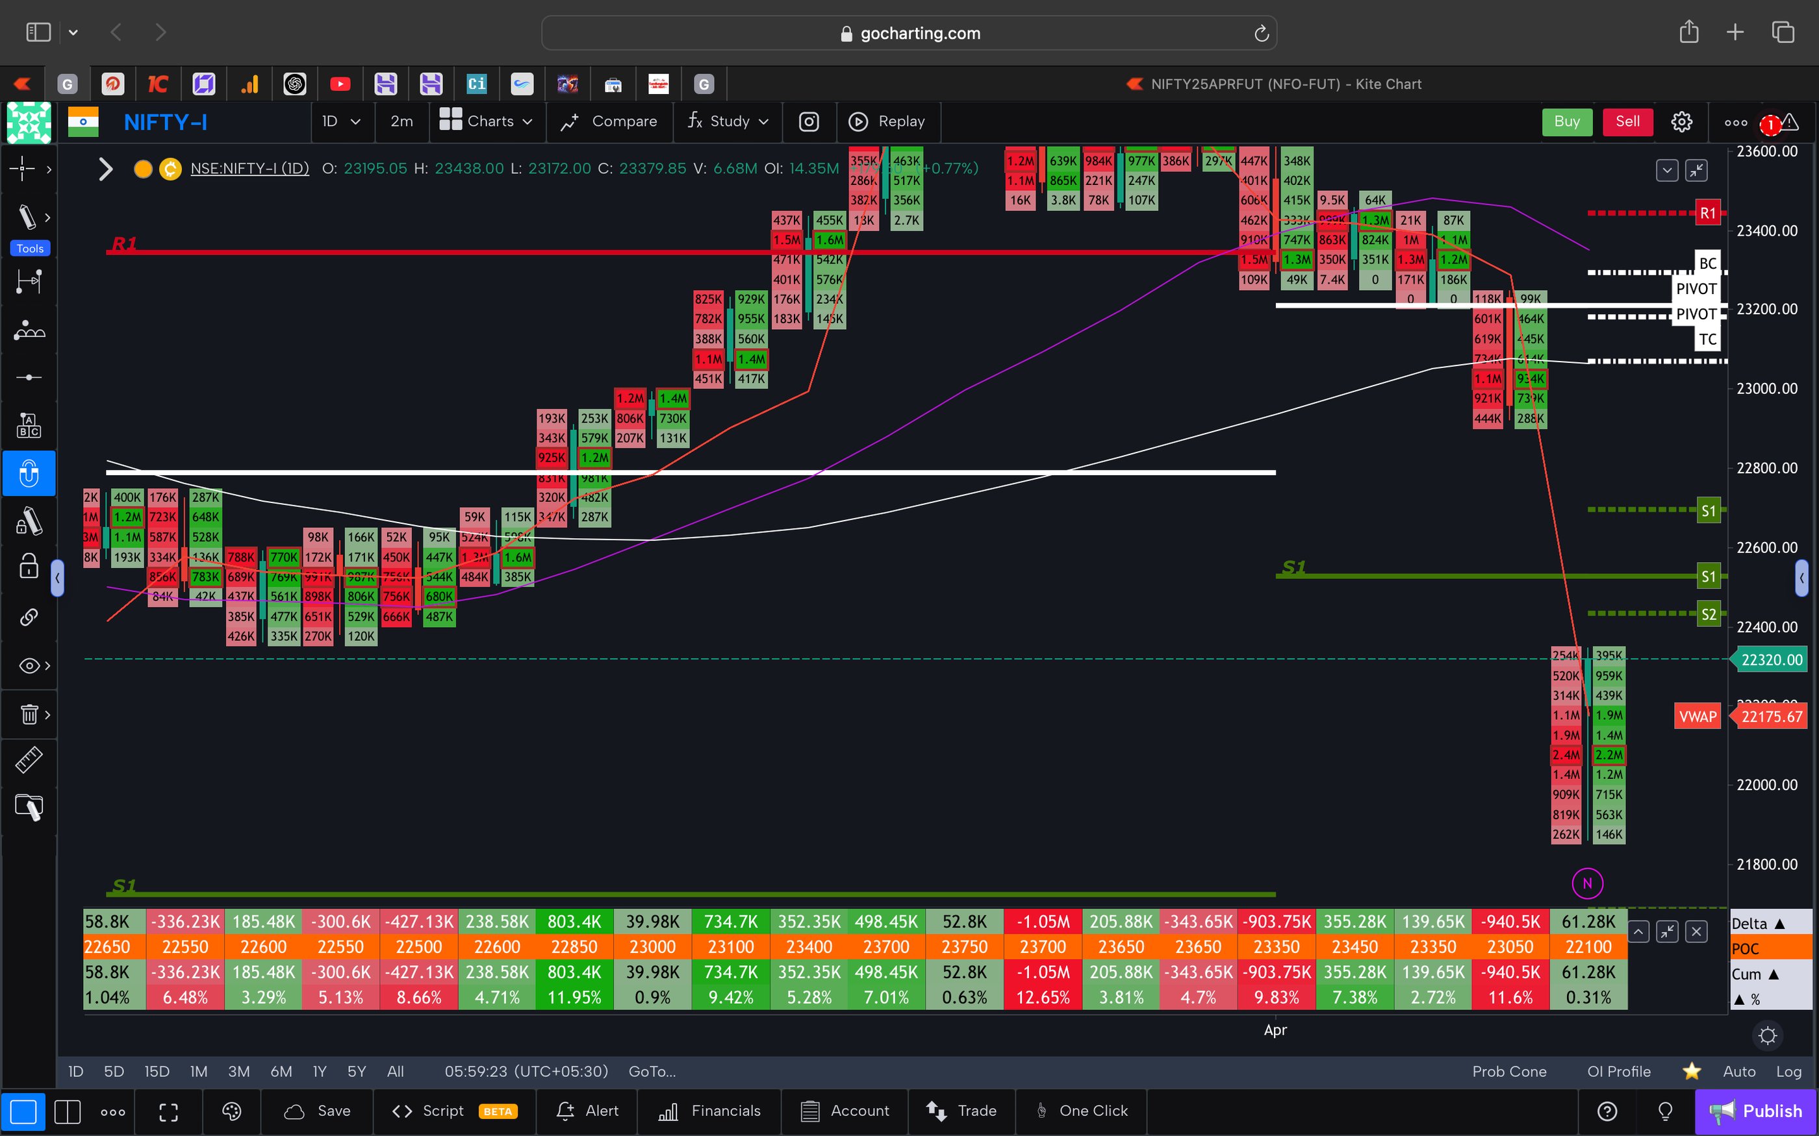
Task: Open the text annotation (ABC) tool
Action: 29,425
